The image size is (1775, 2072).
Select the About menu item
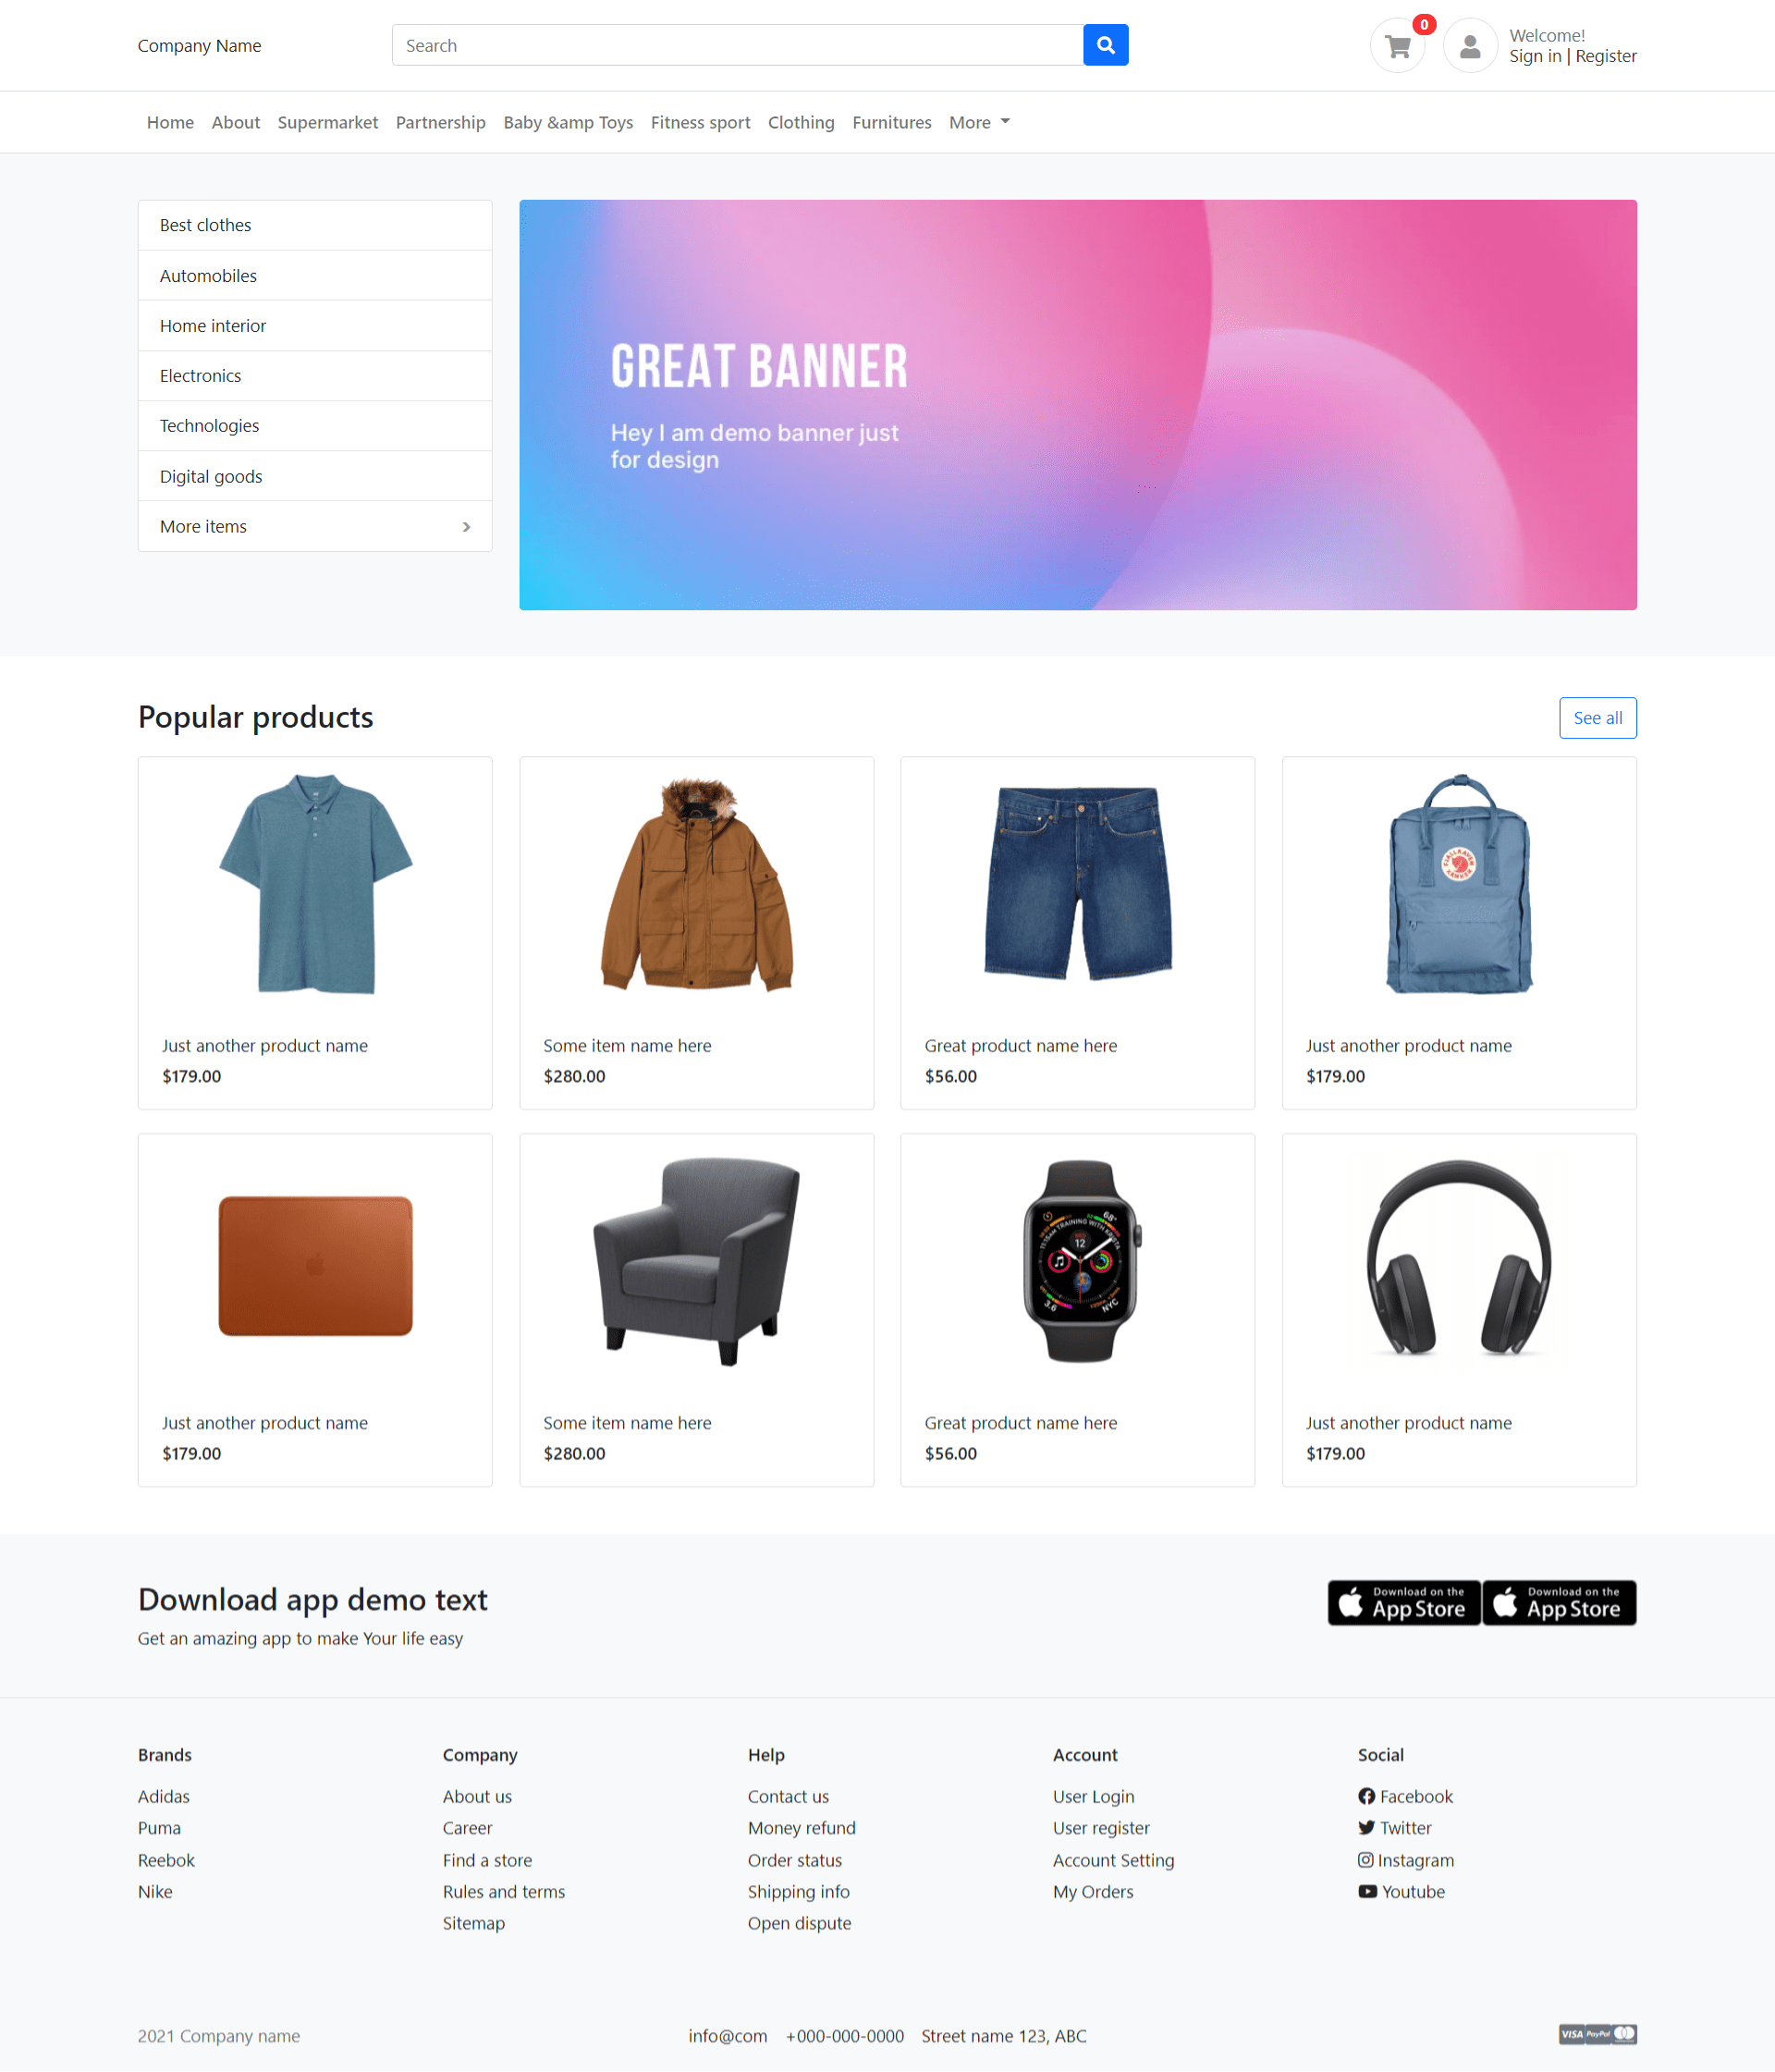[236, 121]
